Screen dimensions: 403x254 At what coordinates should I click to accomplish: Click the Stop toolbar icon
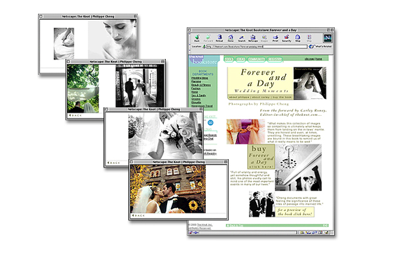coord(309,38)
